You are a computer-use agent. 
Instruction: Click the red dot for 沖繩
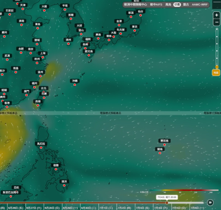click(75, 85)
